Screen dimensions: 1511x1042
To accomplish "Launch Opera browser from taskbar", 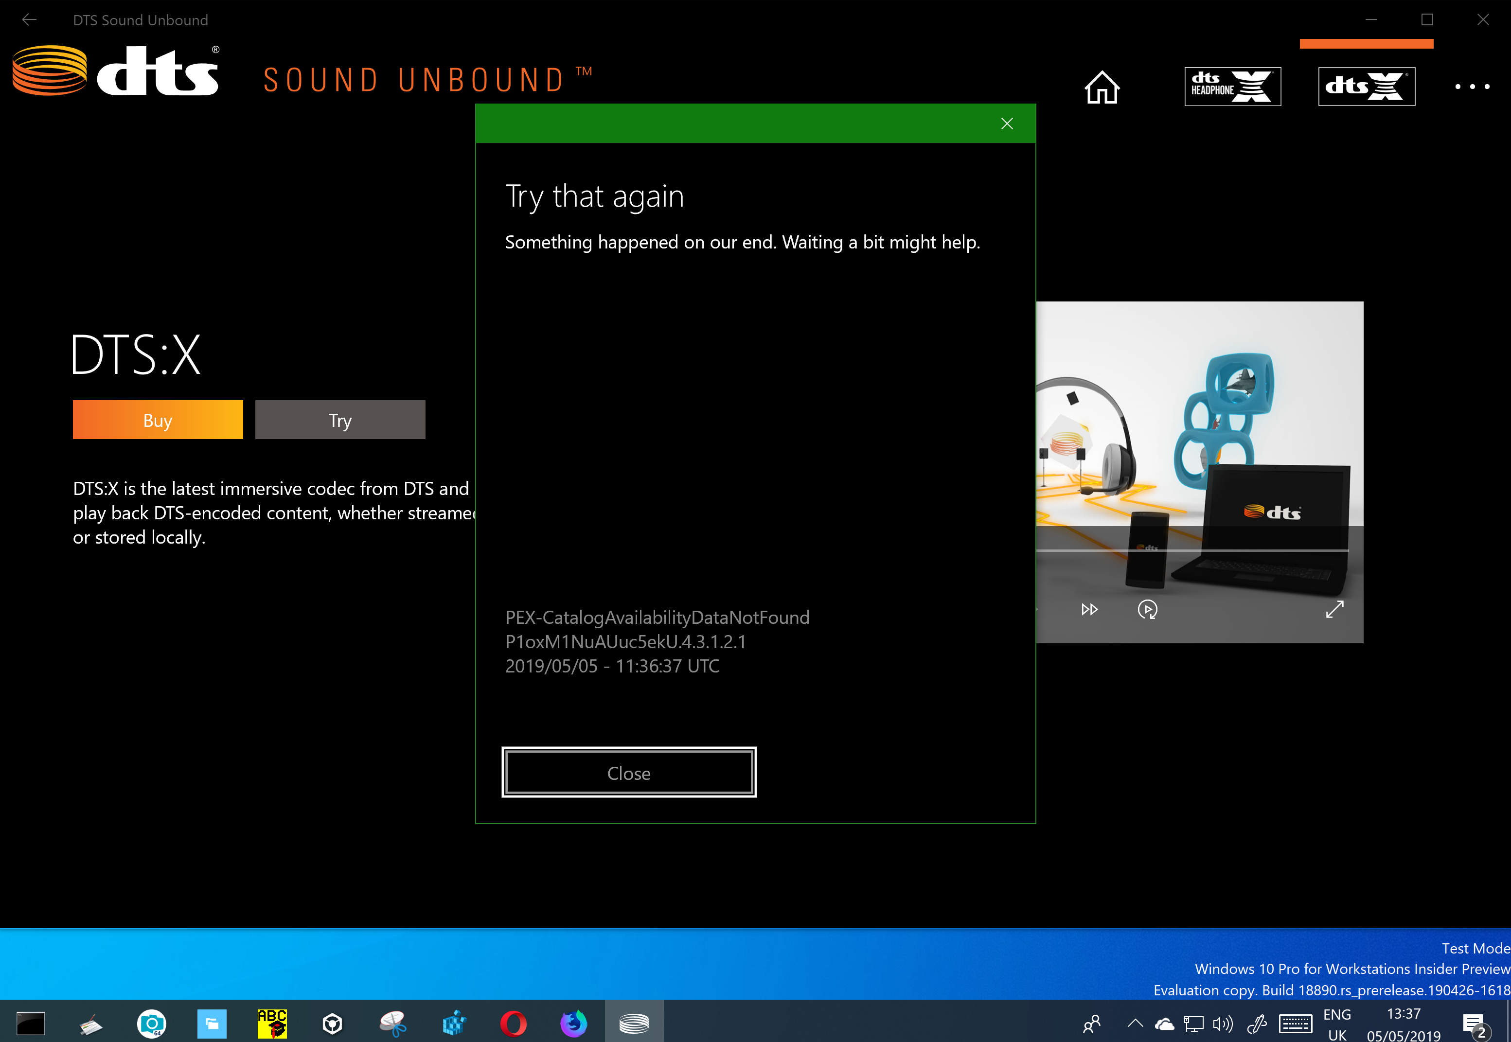I will [513, 1023].
